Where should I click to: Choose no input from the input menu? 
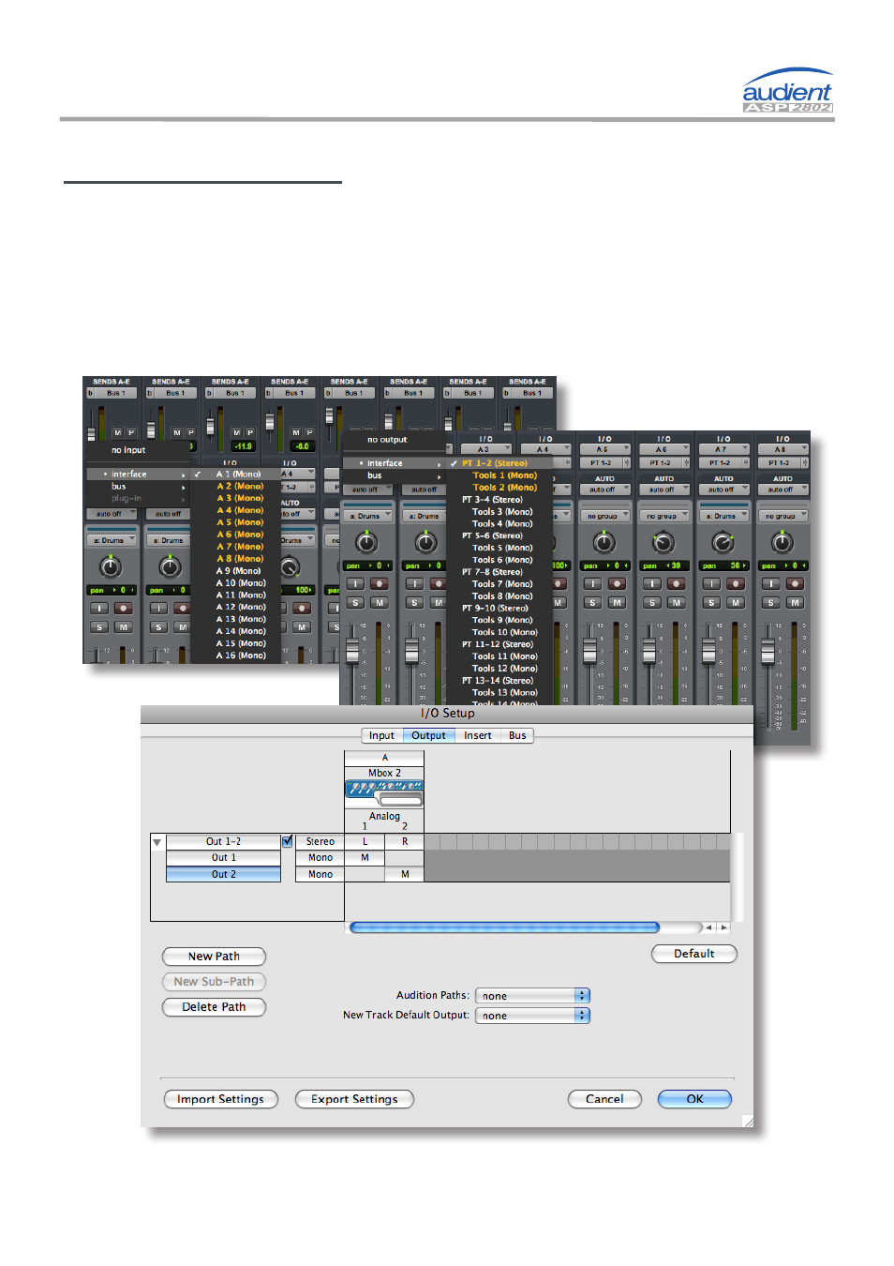pos(128,450)
